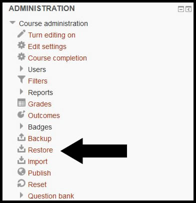The width and height of the screenshot is (196, 203).
Task: Click the Import download icon
Action: tap(21, 160)
